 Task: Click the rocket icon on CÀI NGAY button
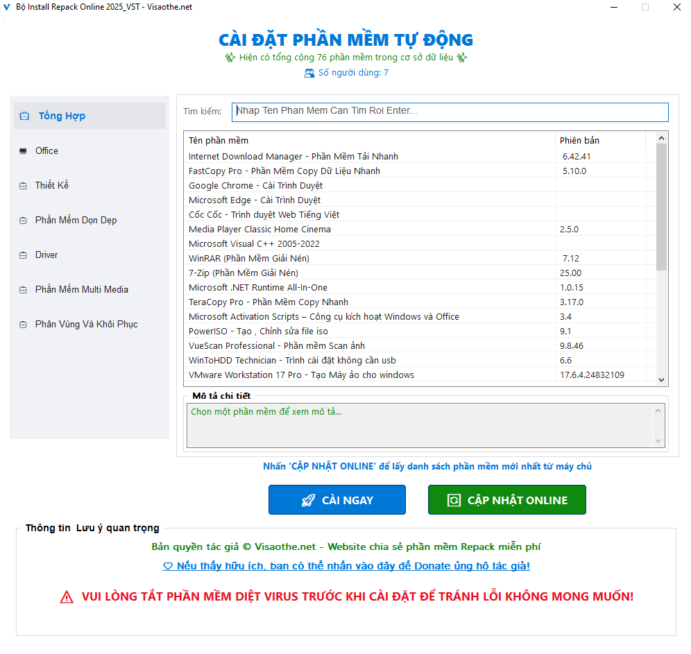(308, 500)
